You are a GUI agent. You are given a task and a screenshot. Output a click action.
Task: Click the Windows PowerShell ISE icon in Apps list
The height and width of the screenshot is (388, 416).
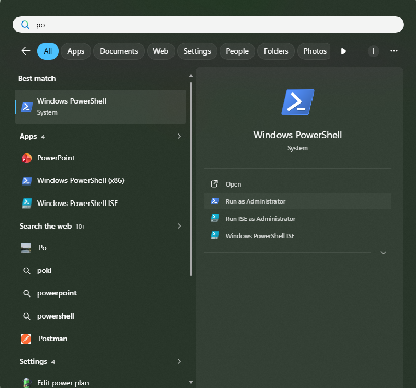coord(27,204)
